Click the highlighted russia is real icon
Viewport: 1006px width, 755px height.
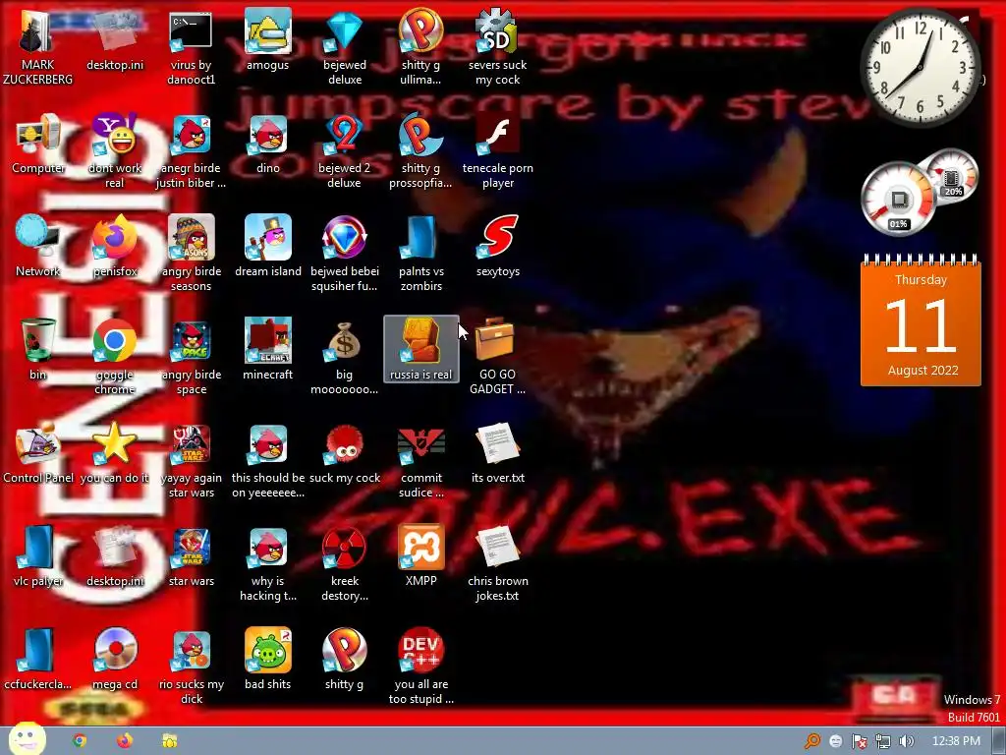[x=420, y=349]
